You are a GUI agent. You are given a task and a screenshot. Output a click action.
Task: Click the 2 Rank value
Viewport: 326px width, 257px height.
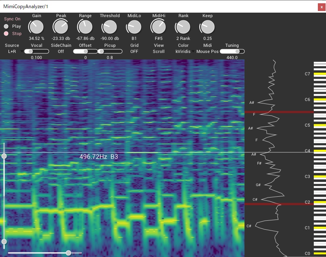coord(183,38)
